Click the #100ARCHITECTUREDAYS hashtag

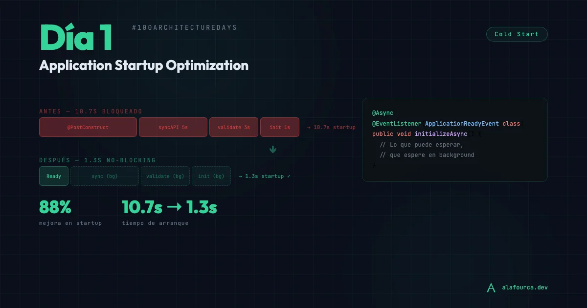click(184, 27)
